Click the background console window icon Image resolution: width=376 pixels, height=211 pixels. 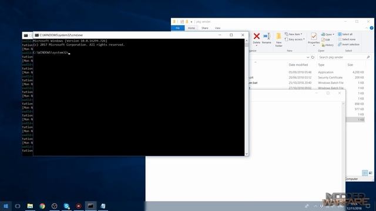(x=26, y=35)
